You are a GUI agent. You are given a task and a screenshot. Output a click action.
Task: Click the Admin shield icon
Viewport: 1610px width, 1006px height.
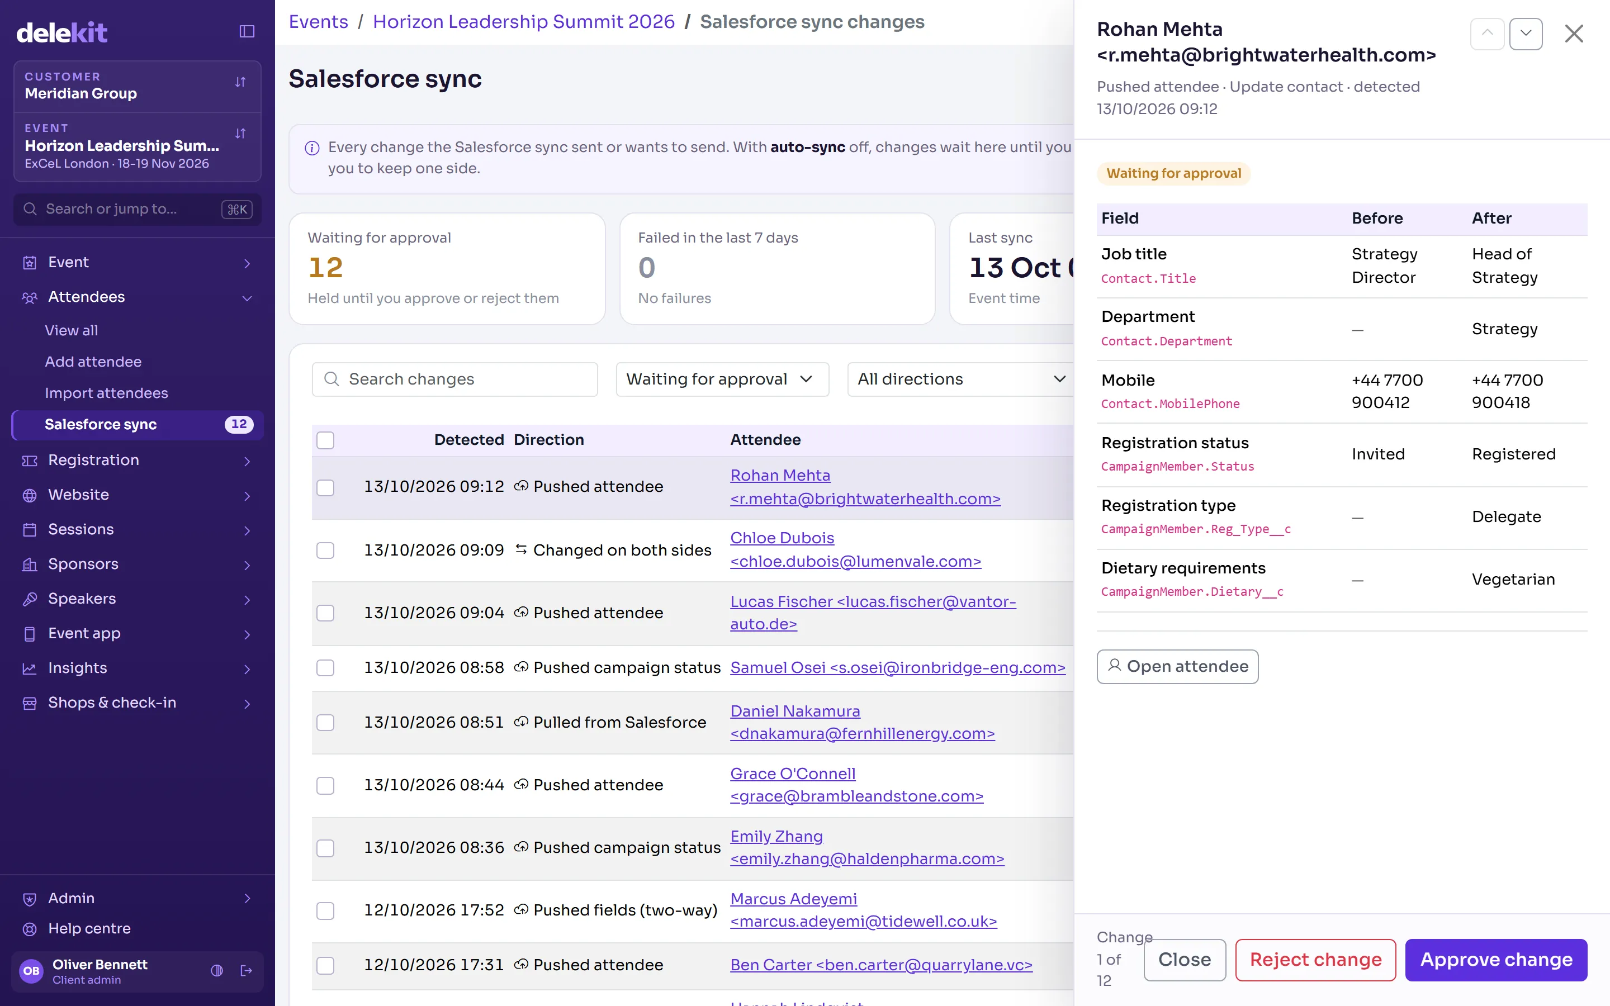click(x=29, y=900)
